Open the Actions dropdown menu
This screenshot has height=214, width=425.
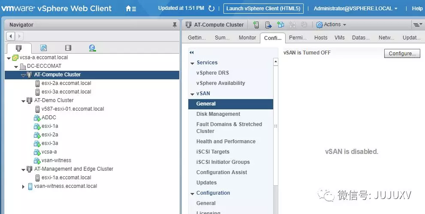tap(331, 24)
